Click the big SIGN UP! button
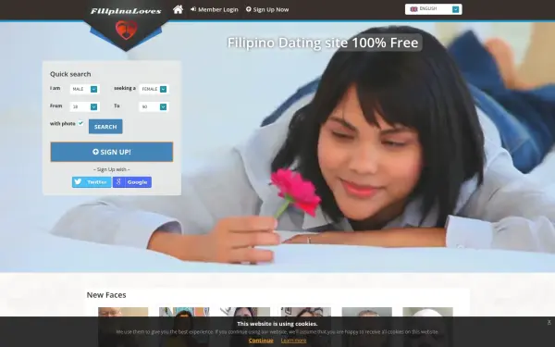The height and width of the screenshot is (347, 555). pyautogui.click(x=112, y=152)
